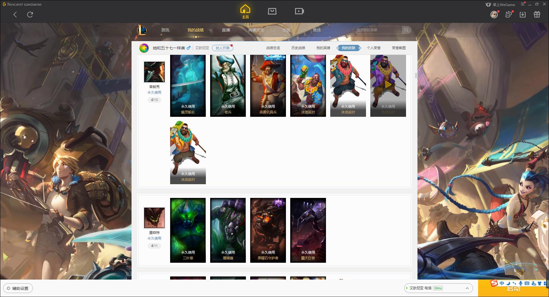
Task: Switch to the 我的战绩 tab
Action: [x=196, y=30]
